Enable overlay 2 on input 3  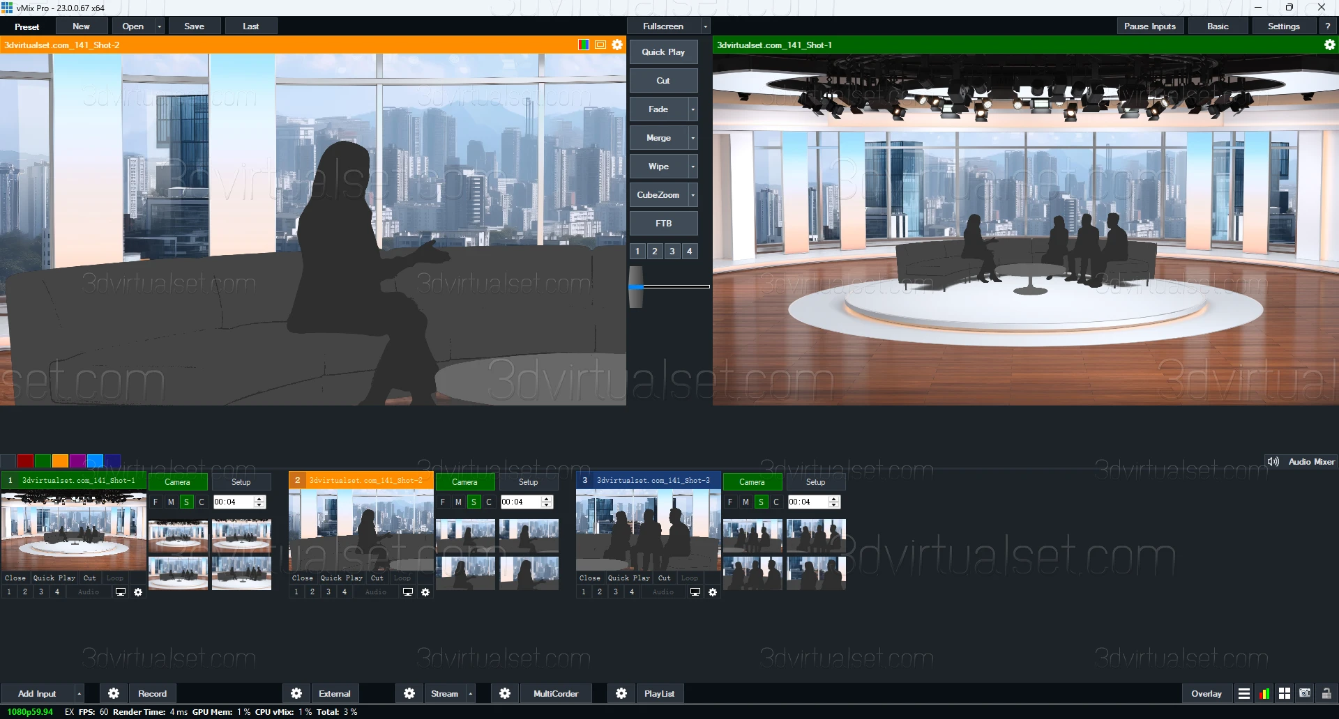coord(600,592)
